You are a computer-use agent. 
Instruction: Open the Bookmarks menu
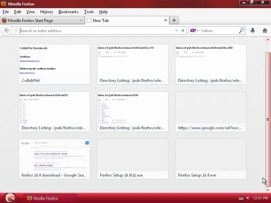(68, 12)
